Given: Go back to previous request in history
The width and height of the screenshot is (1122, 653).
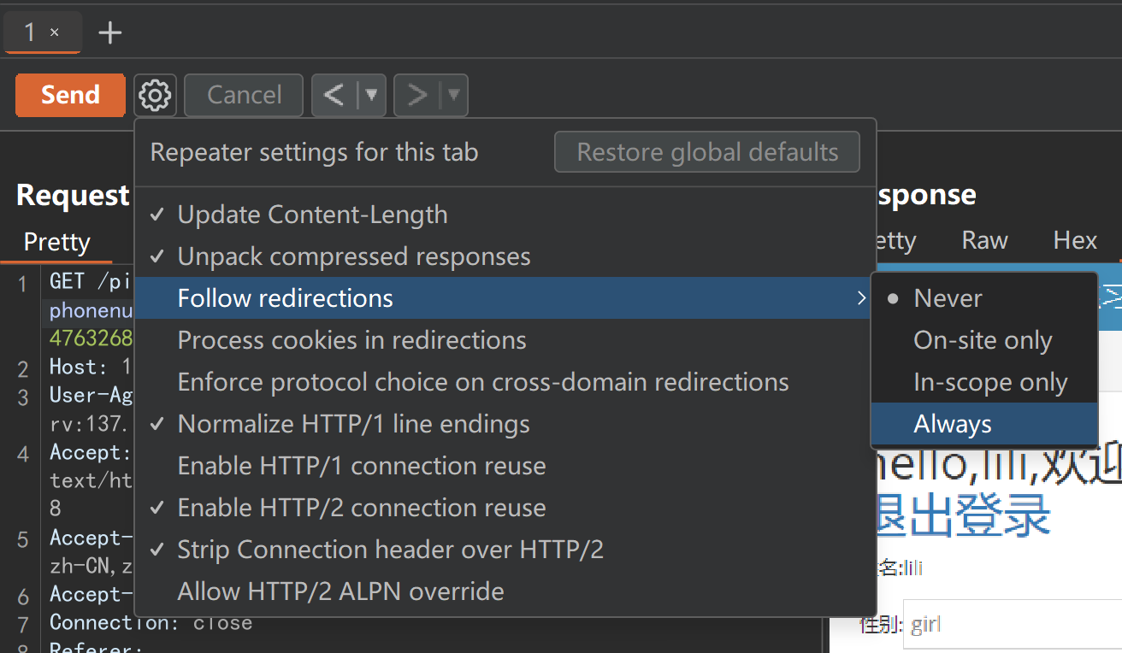Looking at the screenshot, I should [x=334, y=95].
